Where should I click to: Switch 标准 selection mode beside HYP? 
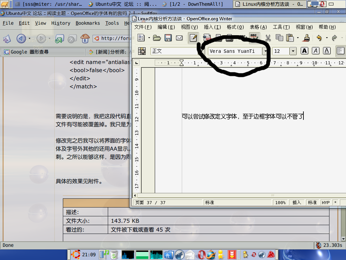point(312,202)
